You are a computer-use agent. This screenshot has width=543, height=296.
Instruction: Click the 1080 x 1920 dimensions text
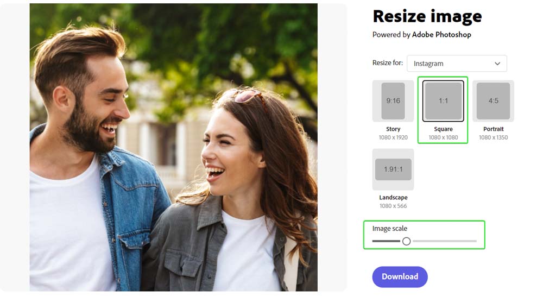393,137
